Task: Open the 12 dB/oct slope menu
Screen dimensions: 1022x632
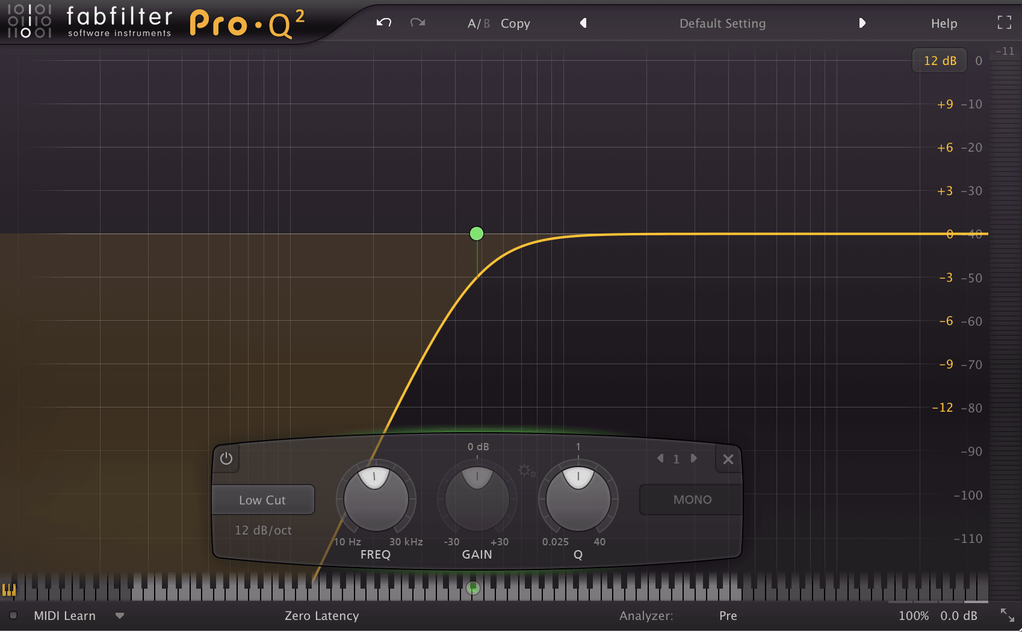Action: coord(263,530)
